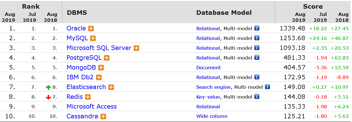Open info icon in Redis's Multi-model cell

(x=257, y=97)
